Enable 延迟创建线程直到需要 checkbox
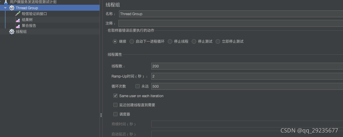The image size is (343, 137). (x=115, y=105)
